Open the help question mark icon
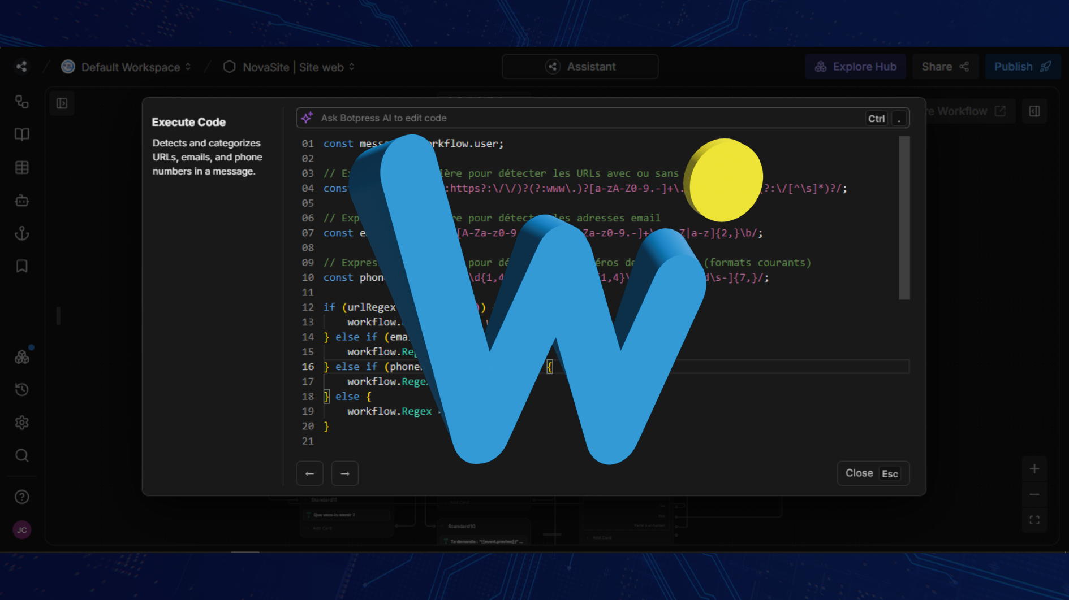Screen dimensions: 1069x600 tap(21, 497)
